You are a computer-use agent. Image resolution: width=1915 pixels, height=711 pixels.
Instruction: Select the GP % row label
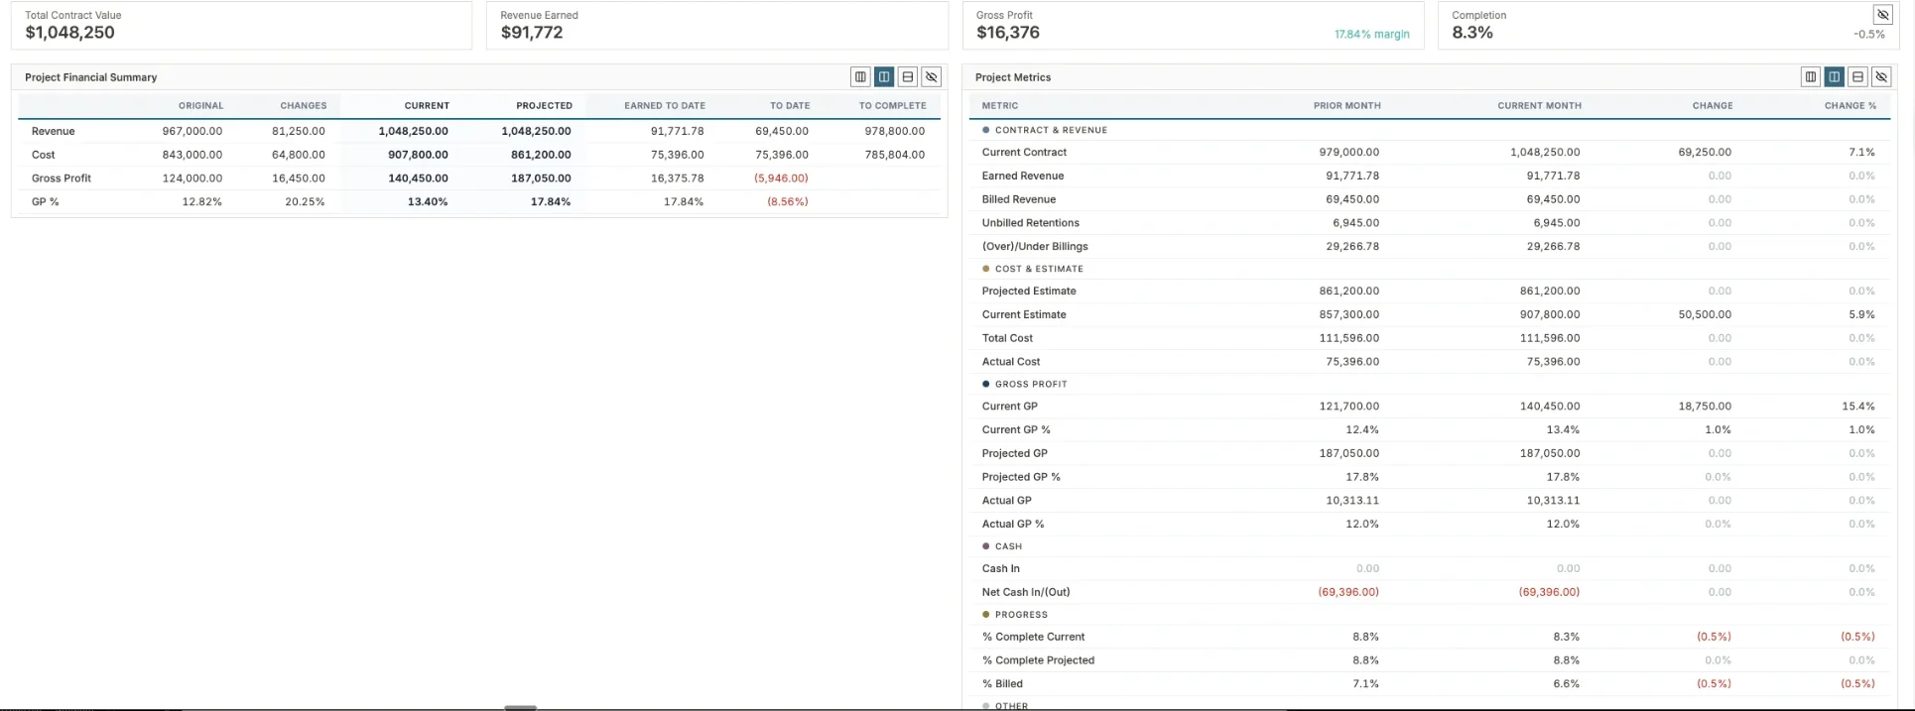click(x=45, y=201)
